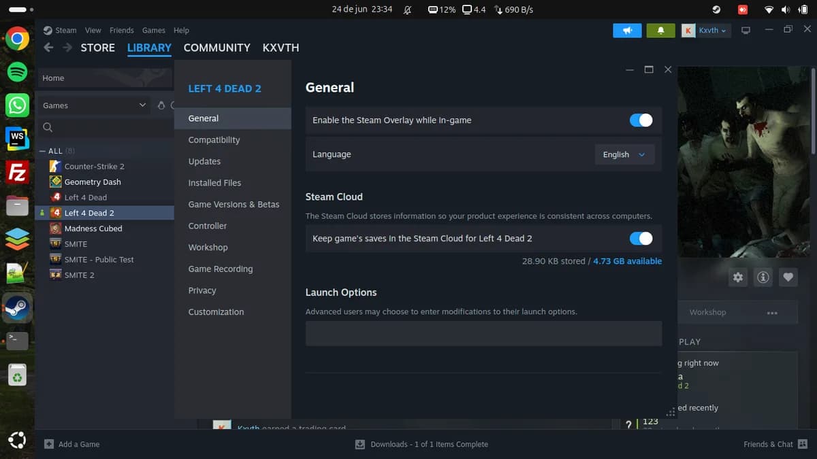Open Spotify from the dock
Image resolution: width=817 pixels, height=459 pixels.
click(17, 71)
